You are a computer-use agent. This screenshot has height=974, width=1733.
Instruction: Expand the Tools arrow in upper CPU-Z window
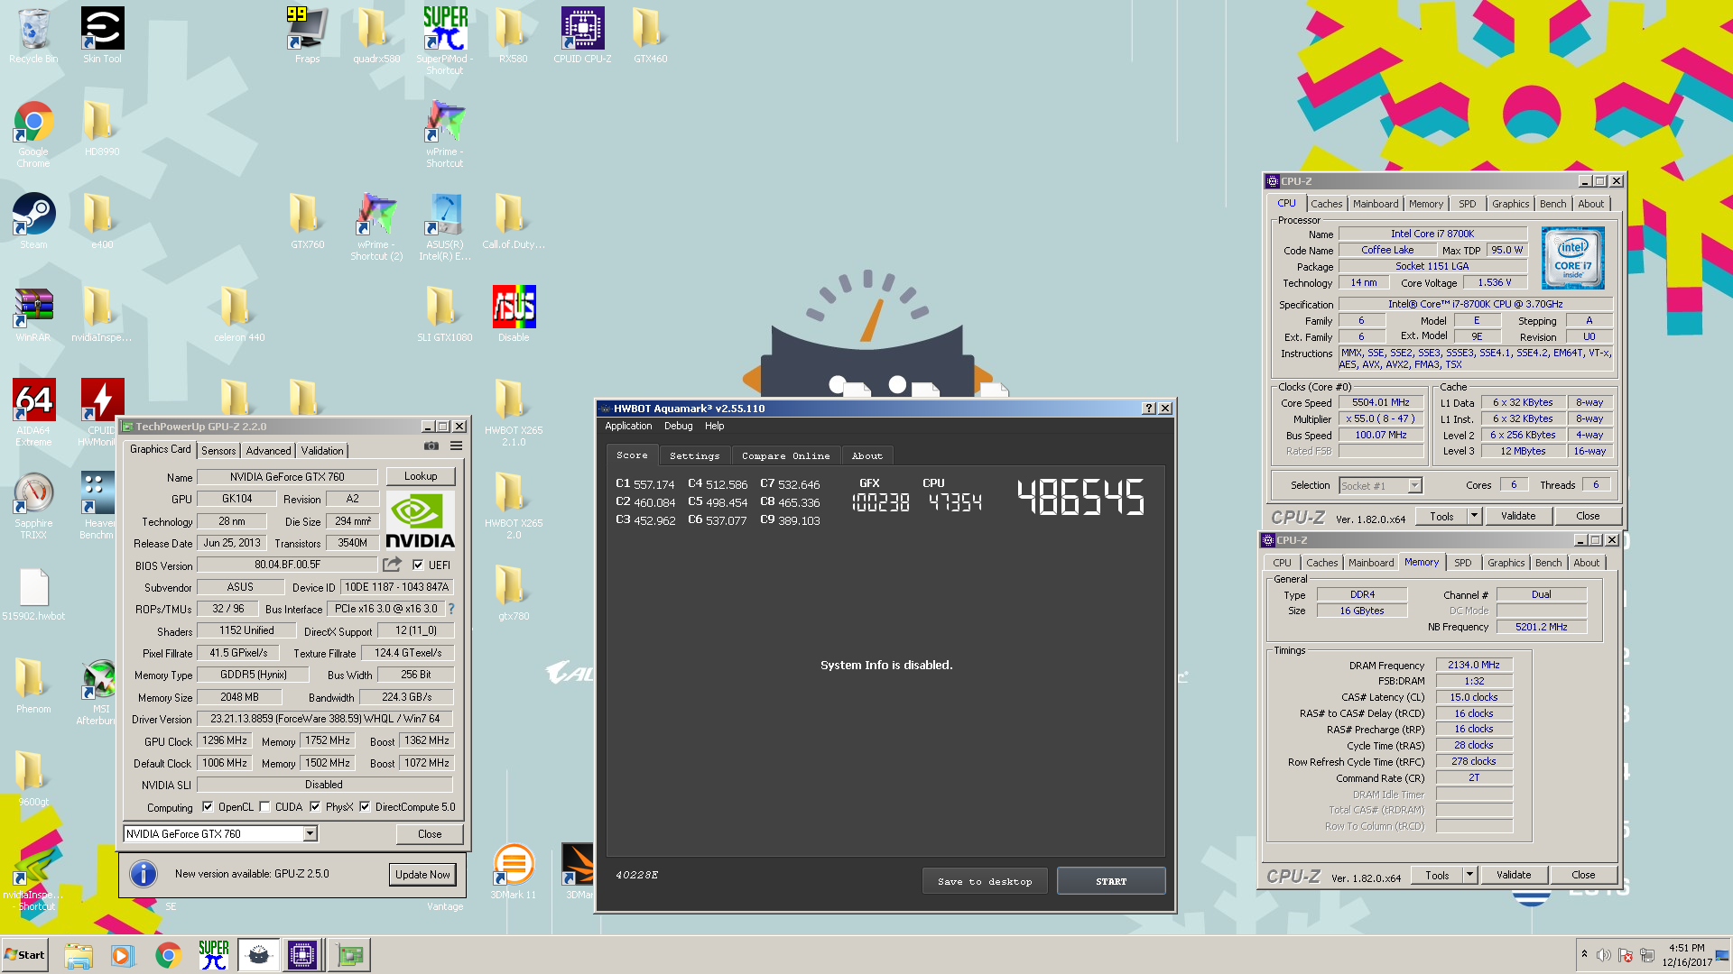click(1474, 517)
